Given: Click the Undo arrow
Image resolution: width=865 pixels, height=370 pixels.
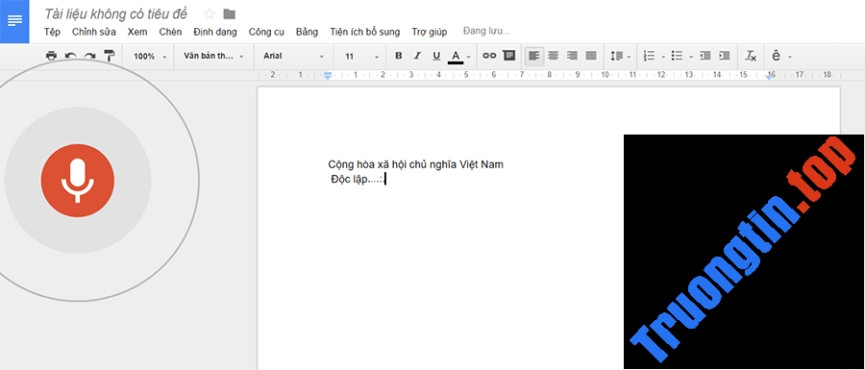Looking at the screenshot, I should (70, 56).
